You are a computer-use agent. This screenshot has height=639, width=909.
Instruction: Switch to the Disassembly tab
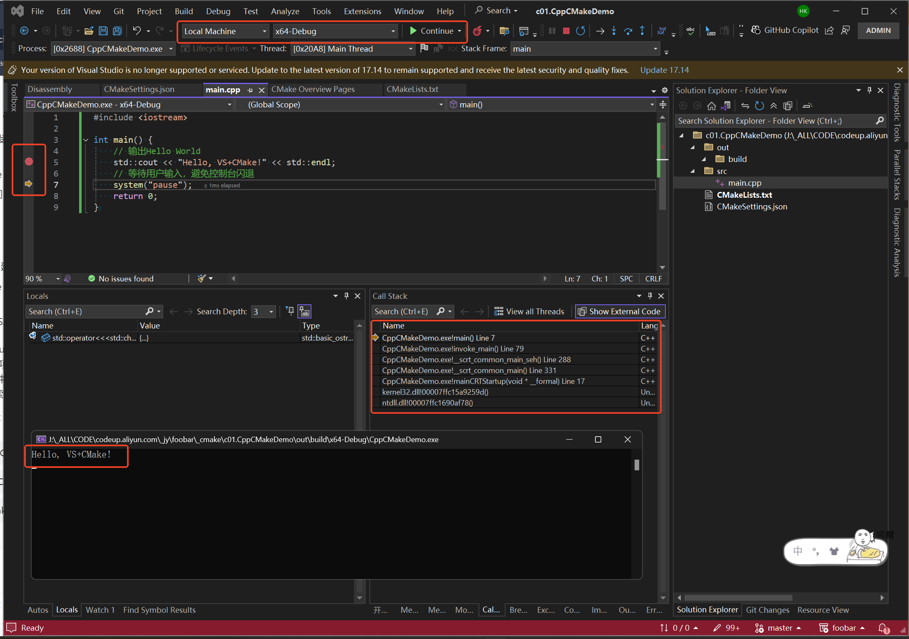coord(50,89)
